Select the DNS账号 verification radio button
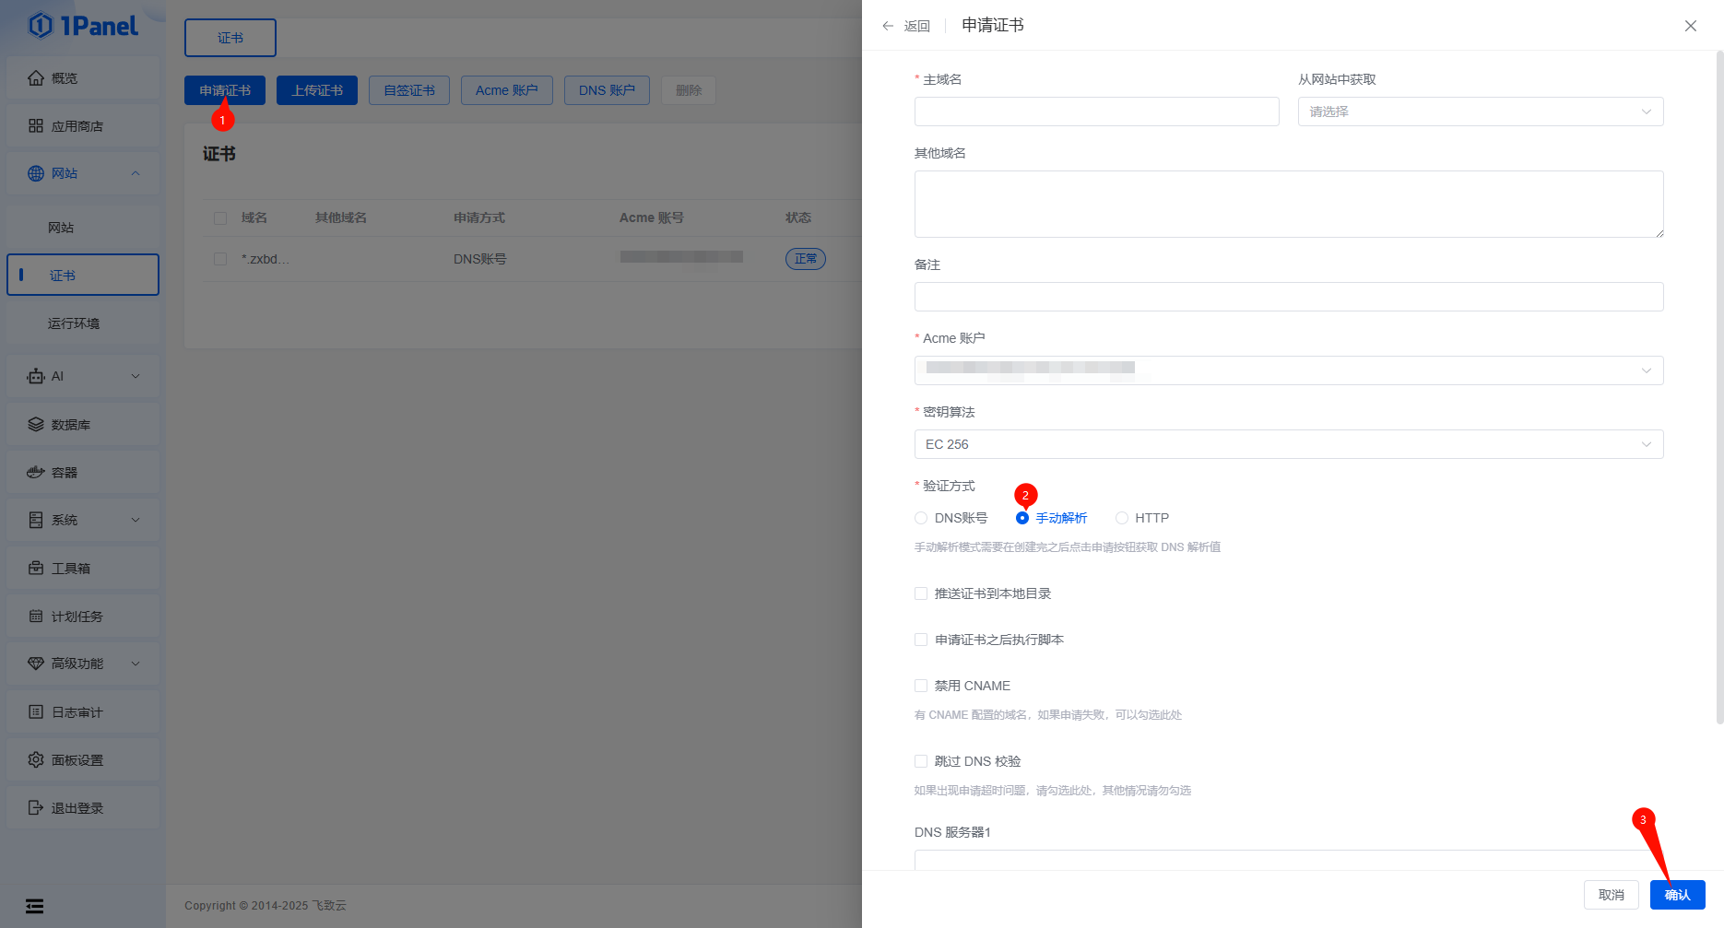Viewport: 1724px width, 928px height. click(x=921, y=518)
